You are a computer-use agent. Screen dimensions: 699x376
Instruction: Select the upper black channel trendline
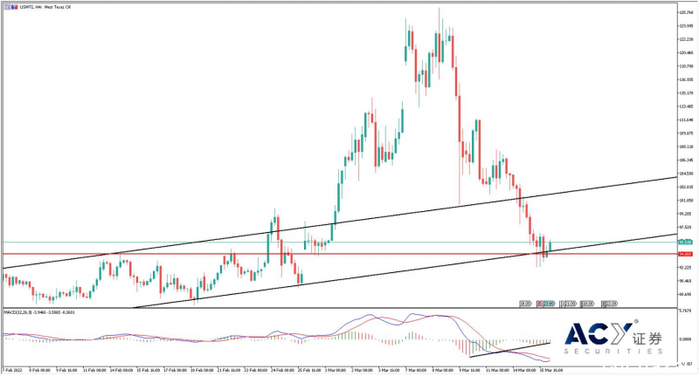coord(340,222)
